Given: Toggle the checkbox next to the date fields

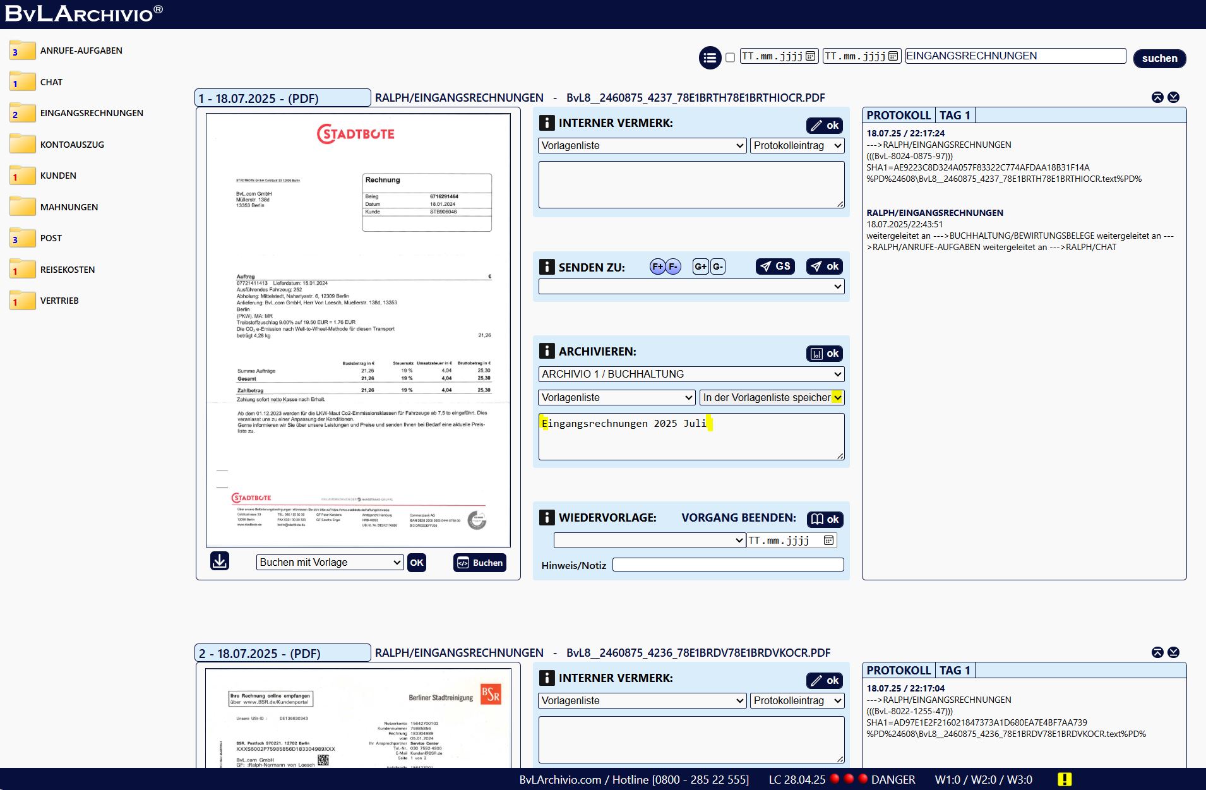Looking at the screenshot, I should coord(730,57).
